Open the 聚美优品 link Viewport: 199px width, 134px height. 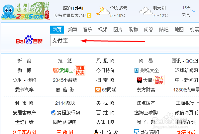click(186, 132)
